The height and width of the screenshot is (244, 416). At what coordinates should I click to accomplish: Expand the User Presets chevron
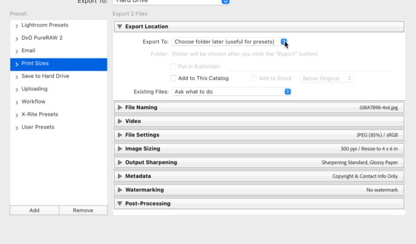[x=17, y=128]
